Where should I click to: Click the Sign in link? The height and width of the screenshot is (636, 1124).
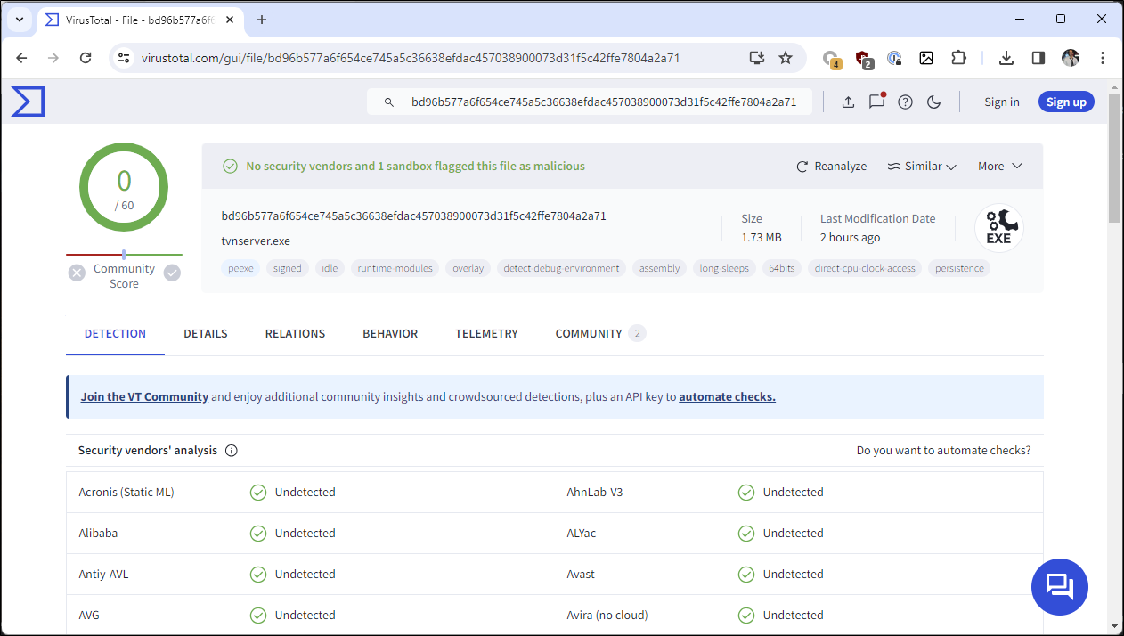(x=1002, y=102)
